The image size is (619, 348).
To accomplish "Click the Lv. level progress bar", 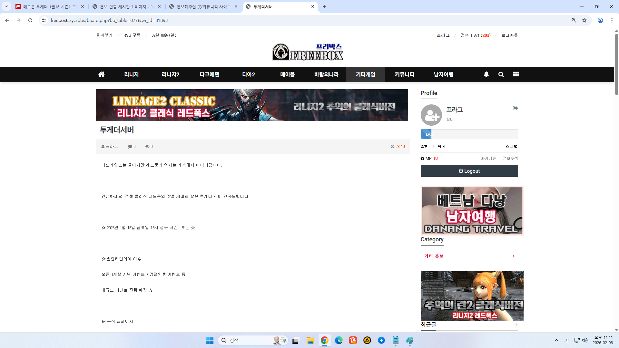I will click(x=469, y=134).
